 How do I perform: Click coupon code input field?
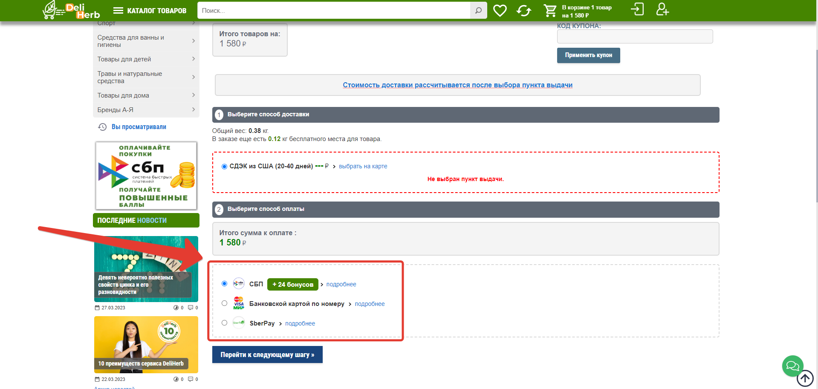(x=635, y=36)
